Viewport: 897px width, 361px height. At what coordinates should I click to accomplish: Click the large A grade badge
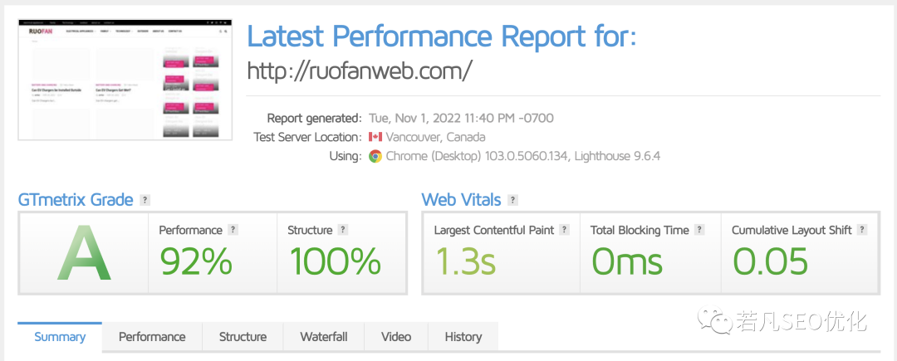pos(84,254)
